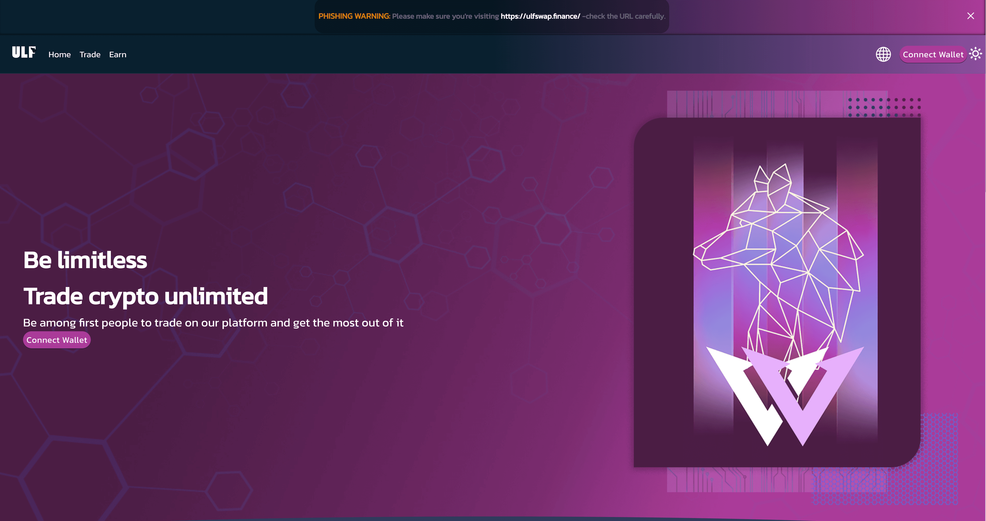Screen dimensions: 986x521
Task: Toggle light theme with sun icon
Action: (x=975, y=54)
